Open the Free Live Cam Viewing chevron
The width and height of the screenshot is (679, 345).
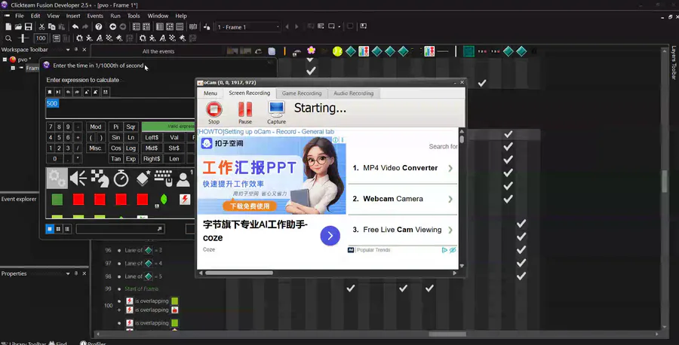[x=450, y=230]
